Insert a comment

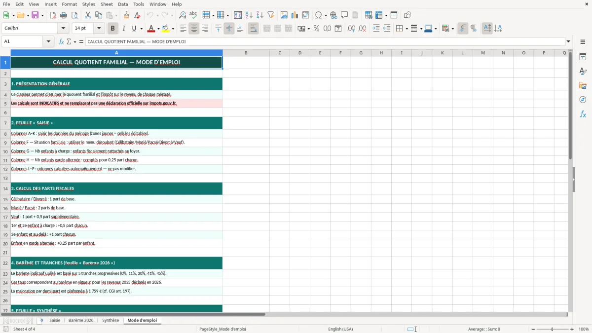click(344, 15)
